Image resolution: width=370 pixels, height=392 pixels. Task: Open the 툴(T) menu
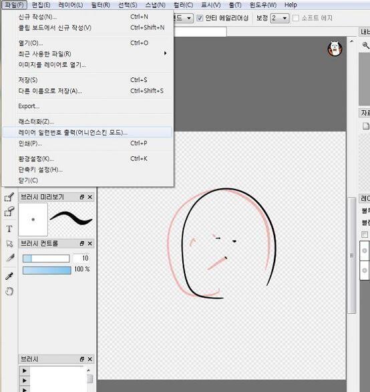pos(235,5)
